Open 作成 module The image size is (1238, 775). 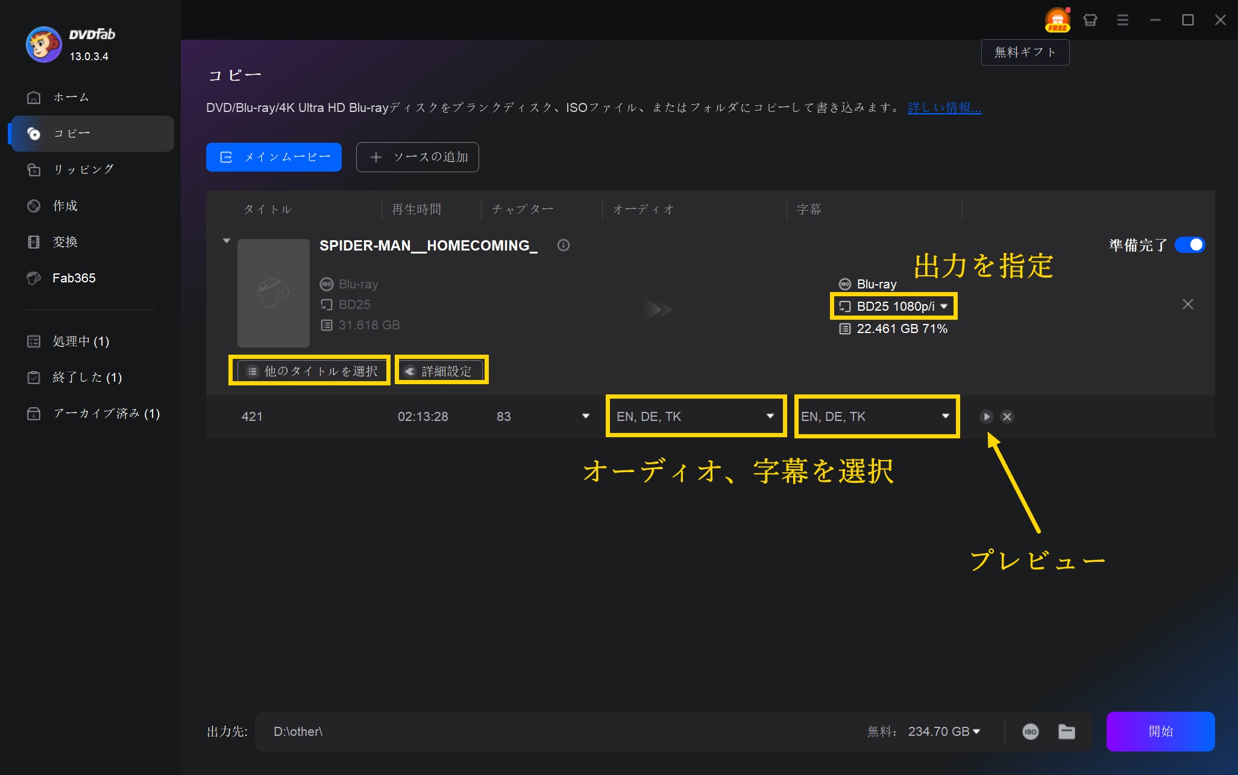[92, 205]
